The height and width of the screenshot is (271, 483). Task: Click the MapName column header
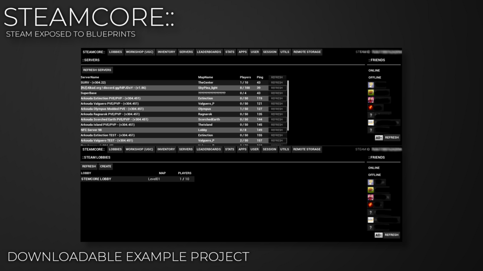[x=206, y=77]
